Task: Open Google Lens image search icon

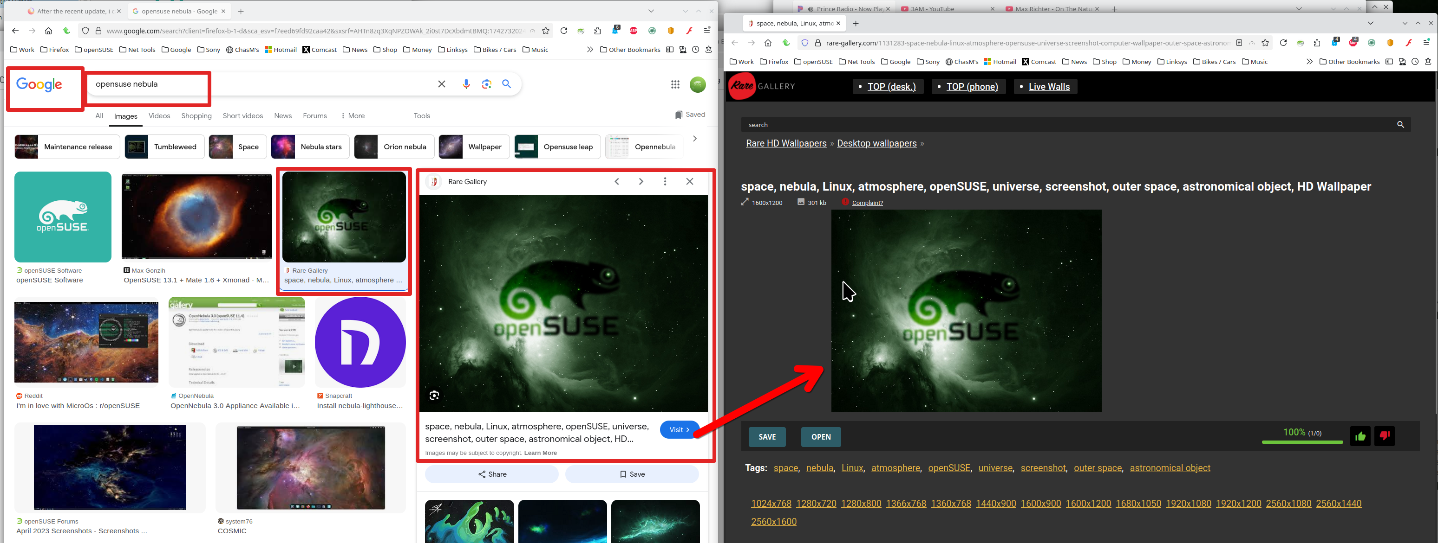Action: pyautogui.click(x=487, y=84)
